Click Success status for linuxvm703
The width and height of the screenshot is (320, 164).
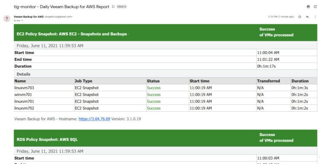point(154,88)
